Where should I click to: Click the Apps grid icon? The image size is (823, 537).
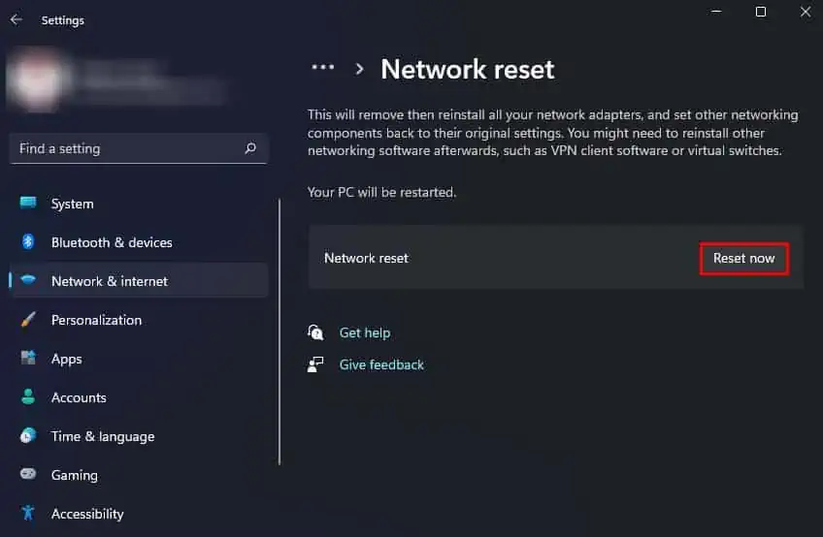[29, 359]
